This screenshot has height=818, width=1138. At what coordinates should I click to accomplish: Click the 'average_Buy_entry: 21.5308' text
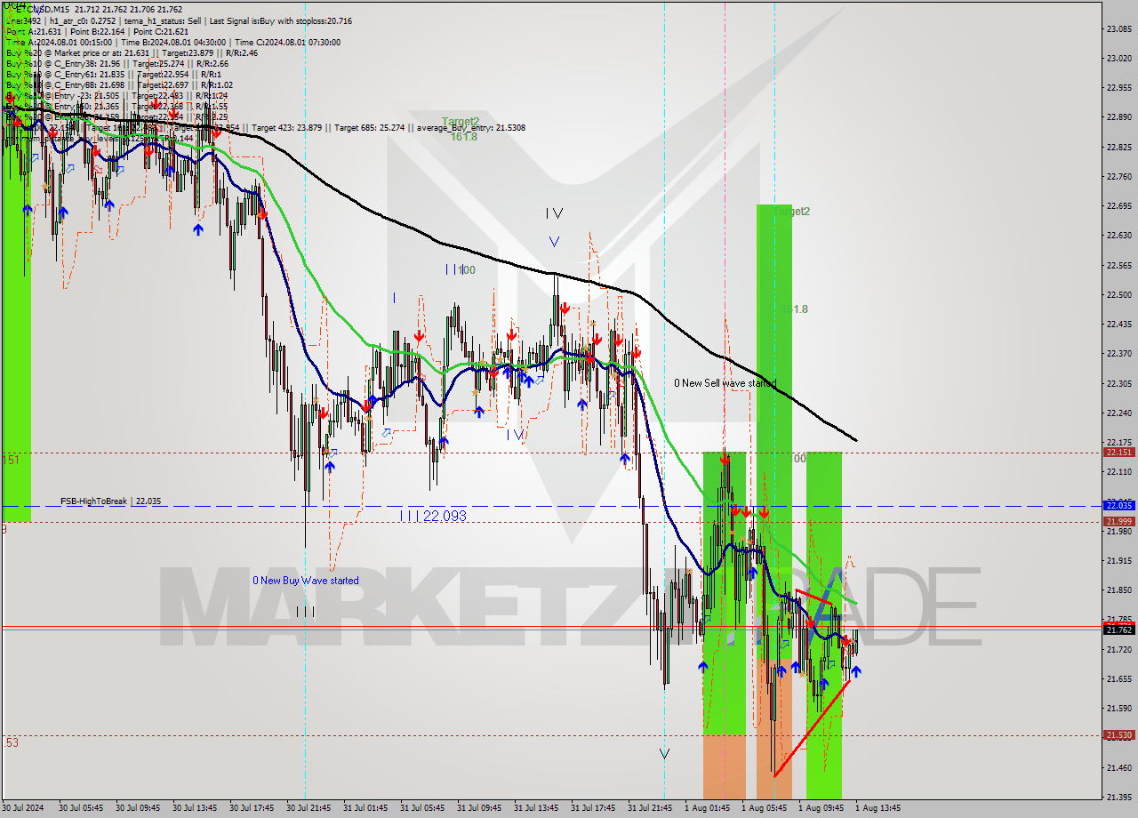(x=469, y=128)
